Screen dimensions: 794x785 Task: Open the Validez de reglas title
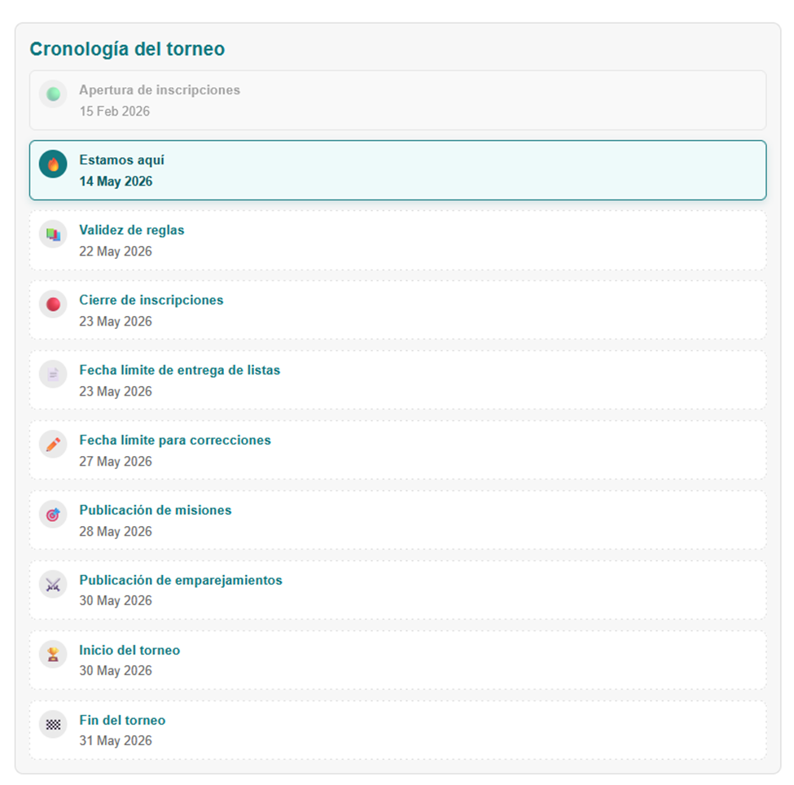point(132,230)
